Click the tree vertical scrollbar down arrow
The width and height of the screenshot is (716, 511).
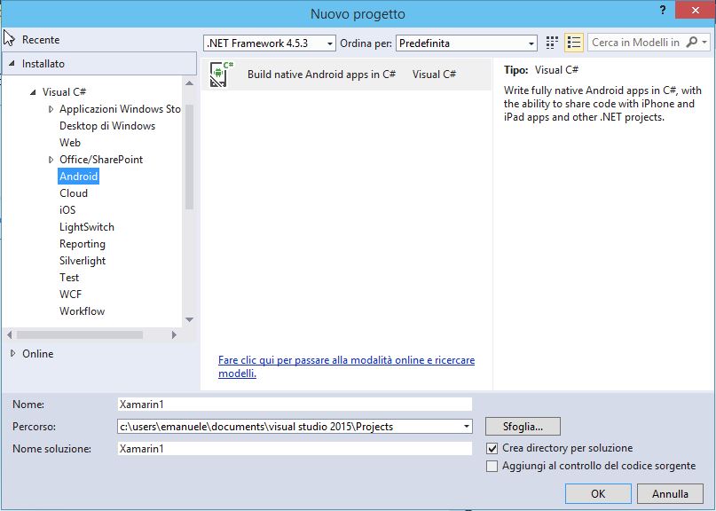click(190, 319)
